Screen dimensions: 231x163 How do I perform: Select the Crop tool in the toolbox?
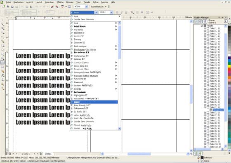(3, 28)
